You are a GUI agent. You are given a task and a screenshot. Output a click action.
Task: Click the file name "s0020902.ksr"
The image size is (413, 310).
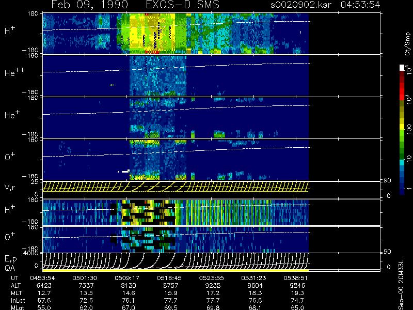point(301,5)
